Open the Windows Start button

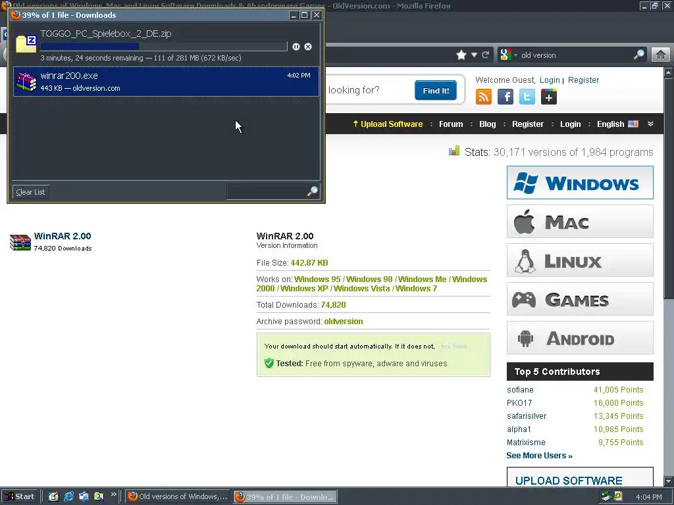coord(19,496)
